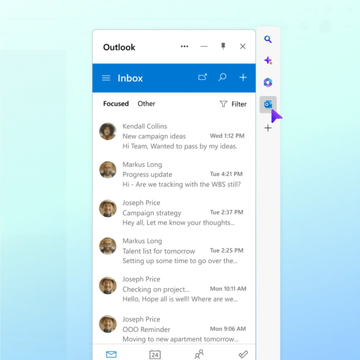This screenshot has width=360, height=360.
Task: Open Kendall Collins email New campaign ideas
Action: [x=174, y=136]
